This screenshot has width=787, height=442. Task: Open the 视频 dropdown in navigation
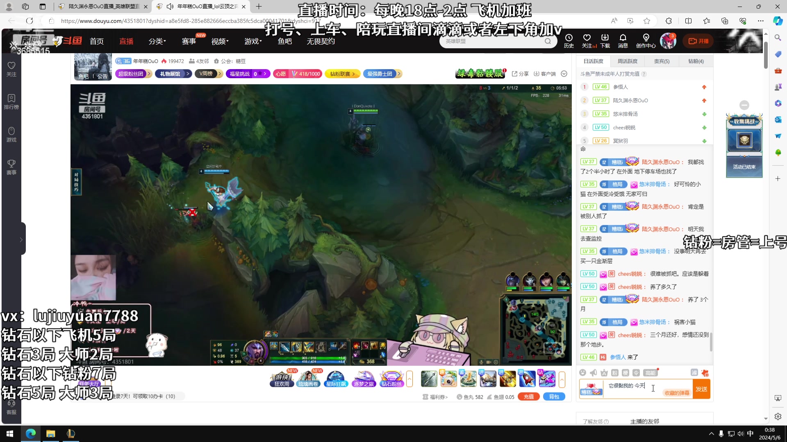click(x=220, y=41)
